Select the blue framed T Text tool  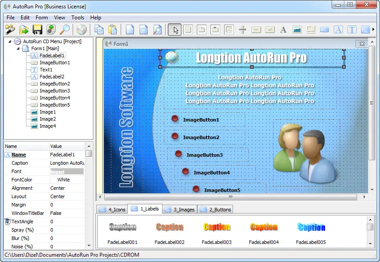(352, 30)
